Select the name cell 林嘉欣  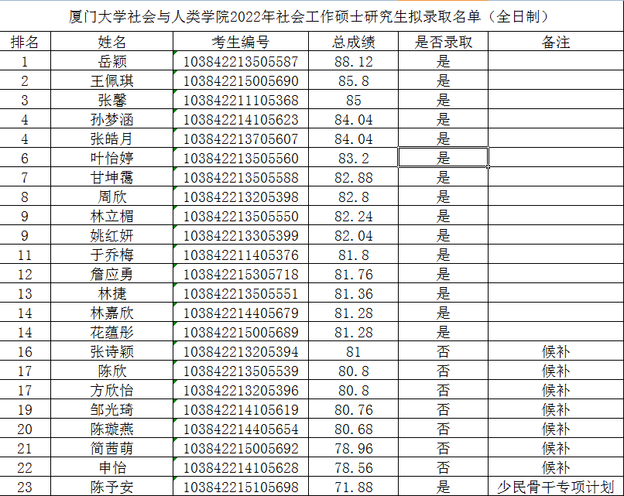point(111,313)
